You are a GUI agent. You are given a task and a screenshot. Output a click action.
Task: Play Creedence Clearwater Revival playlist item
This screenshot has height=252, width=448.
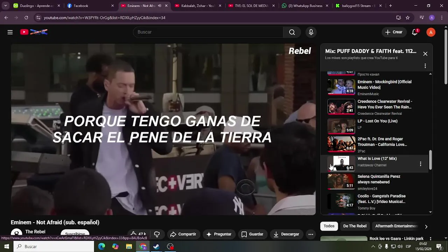tap(374, 107)
